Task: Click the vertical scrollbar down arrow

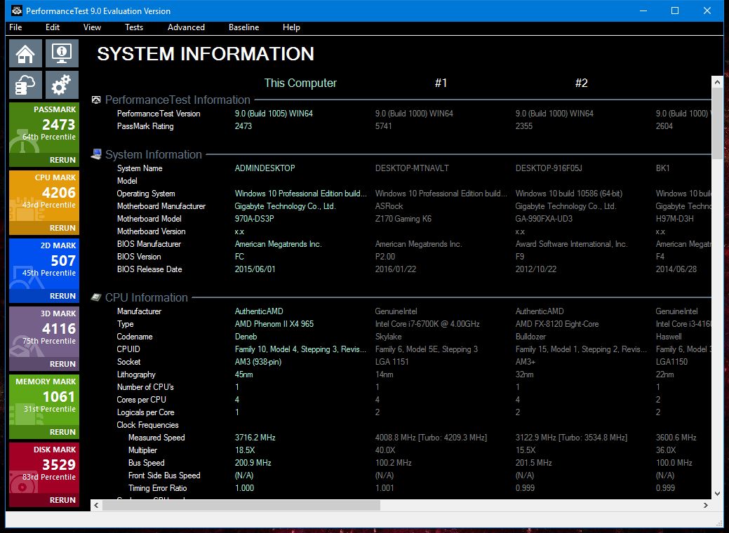Action: point(717,494)
